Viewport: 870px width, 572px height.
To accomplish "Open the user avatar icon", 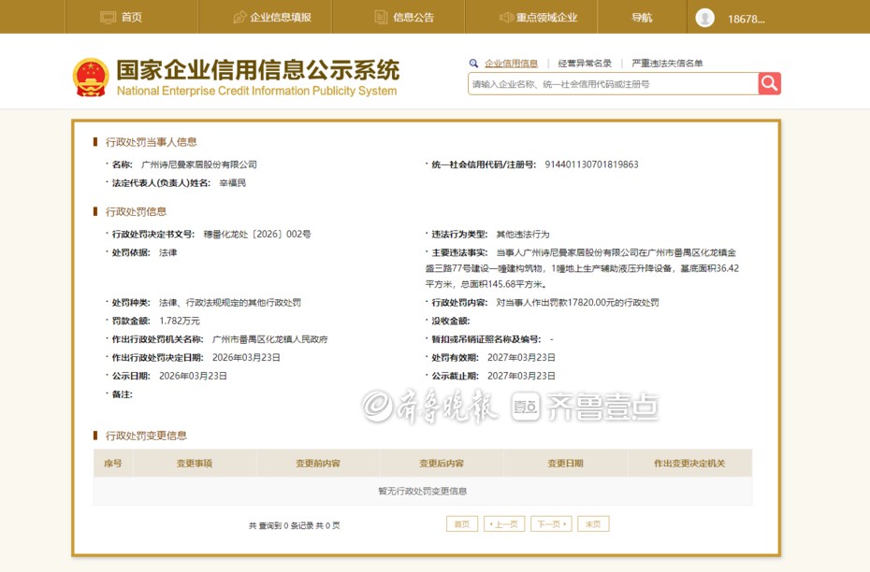I will click(x=704, y=18).
